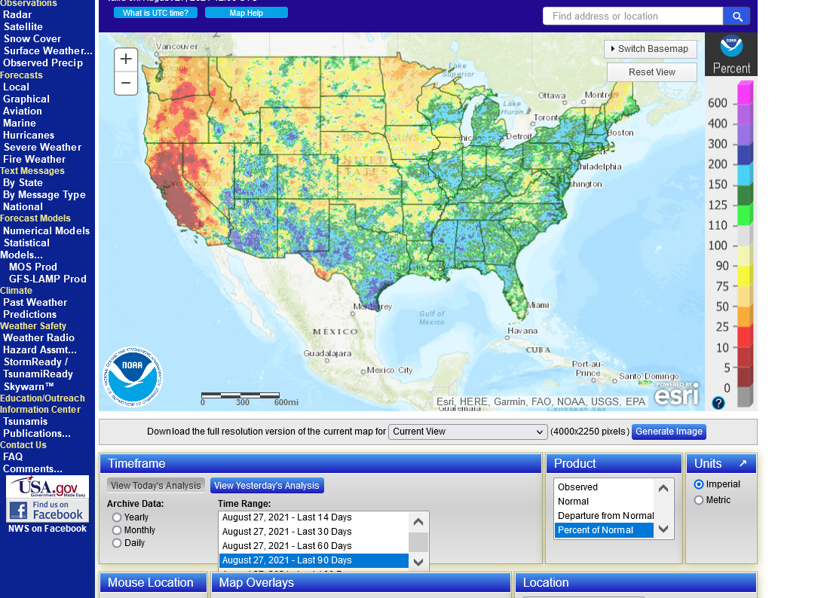
Task: Click the Product list up arrow
Action: pos(663,488)
